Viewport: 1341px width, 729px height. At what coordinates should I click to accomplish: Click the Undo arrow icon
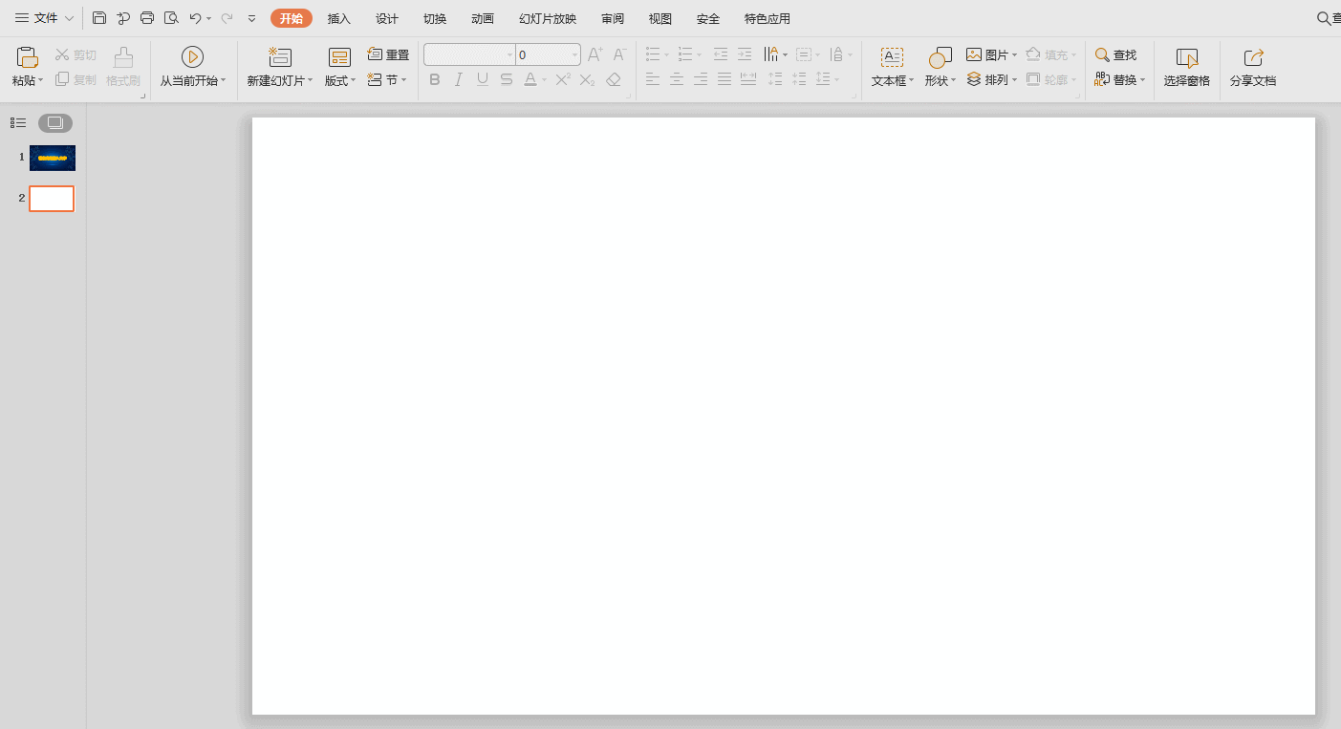[x=195, y=18]
